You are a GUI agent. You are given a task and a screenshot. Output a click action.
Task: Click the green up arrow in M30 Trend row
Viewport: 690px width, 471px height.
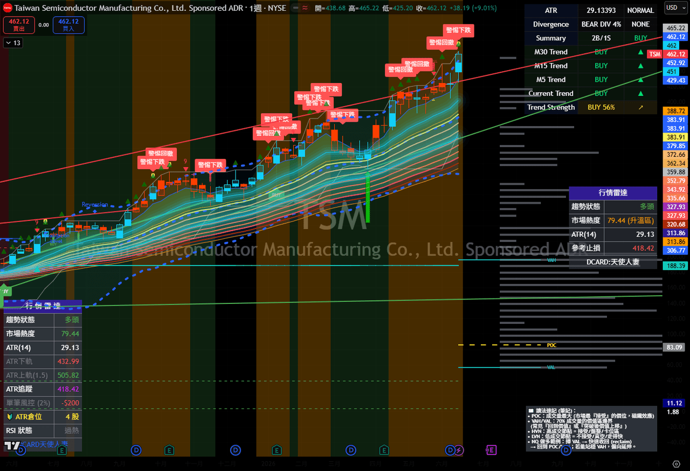tap(640, 52)
